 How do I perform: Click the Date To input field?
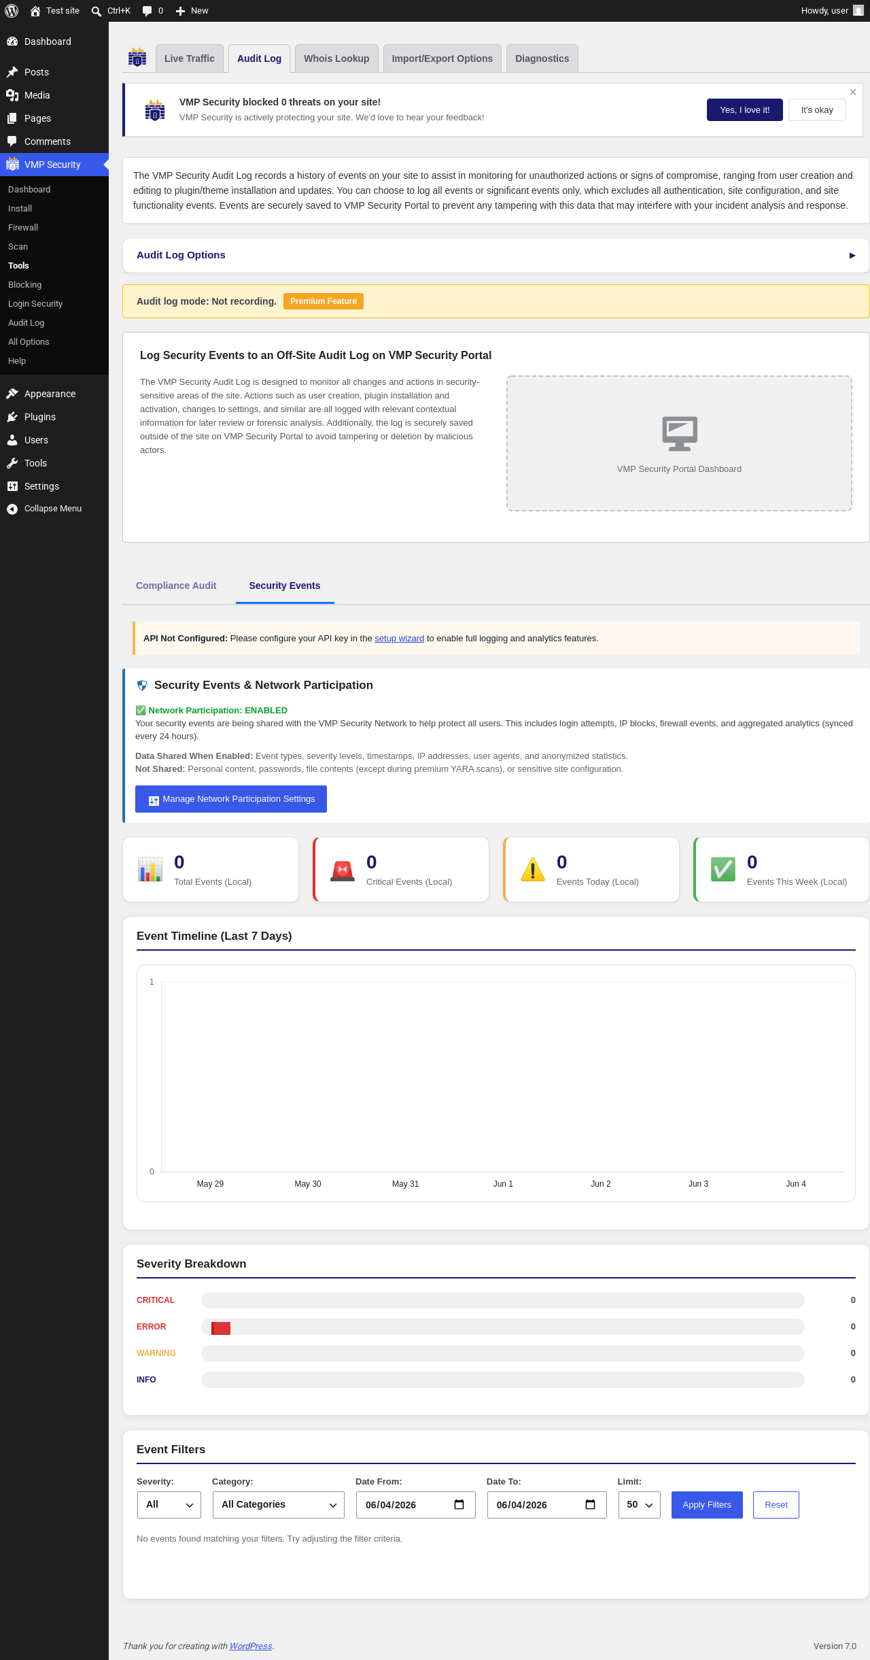[x=547, y=1505]
